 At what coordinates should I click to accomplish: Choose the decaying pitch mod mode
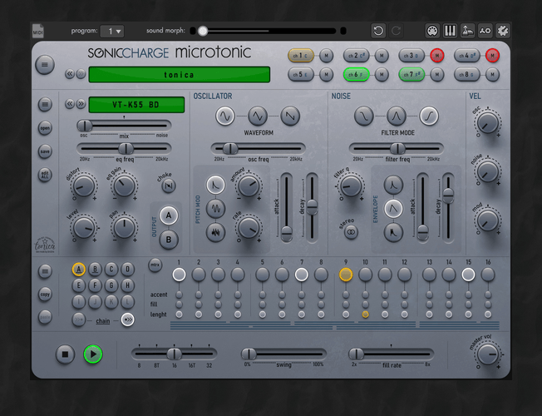click(x=215, y=185)
